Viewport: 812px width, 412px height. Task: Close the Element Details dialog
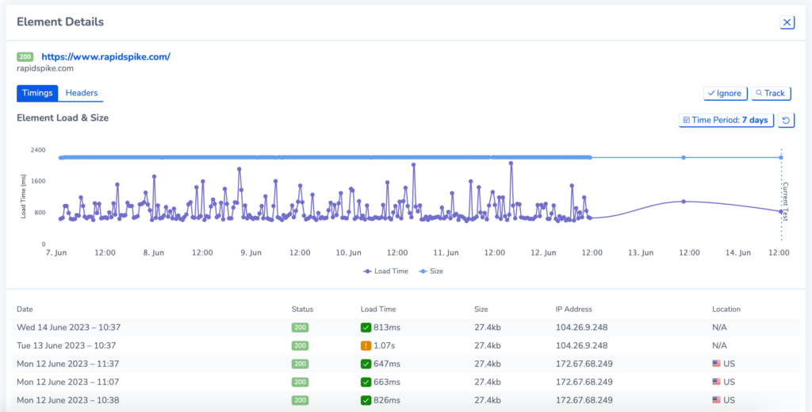787,22
